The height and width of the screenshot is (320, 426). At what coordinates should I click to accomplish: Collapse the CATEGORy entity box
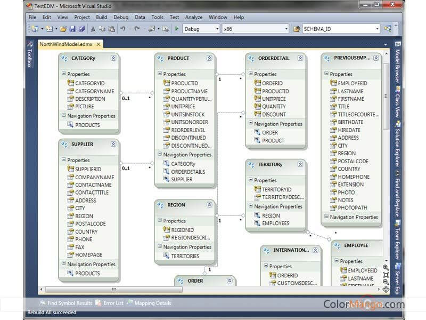click(x=113, y=58)
